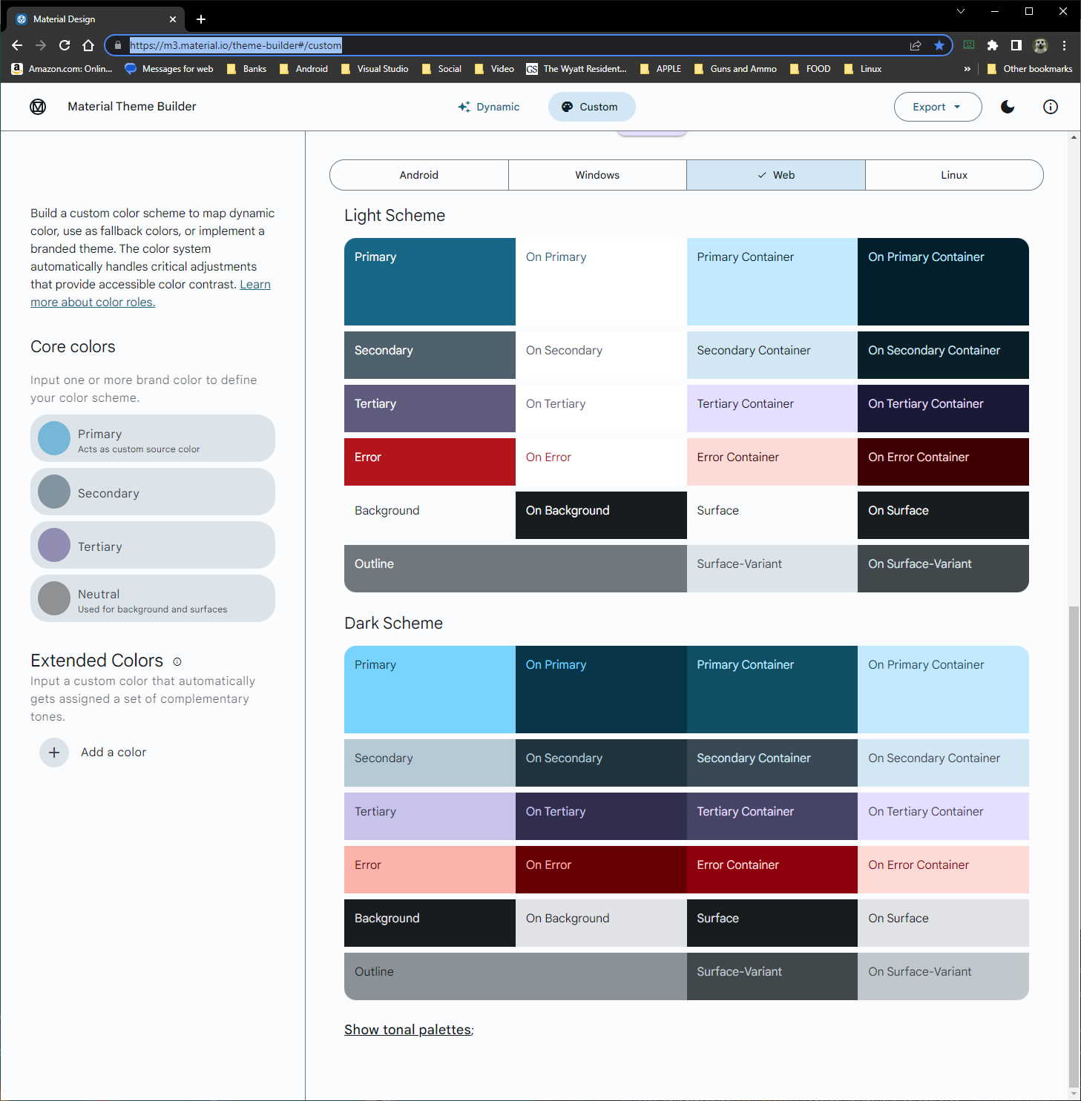Click the Light Scheme Secondary Container swatch

pos(772,355)
